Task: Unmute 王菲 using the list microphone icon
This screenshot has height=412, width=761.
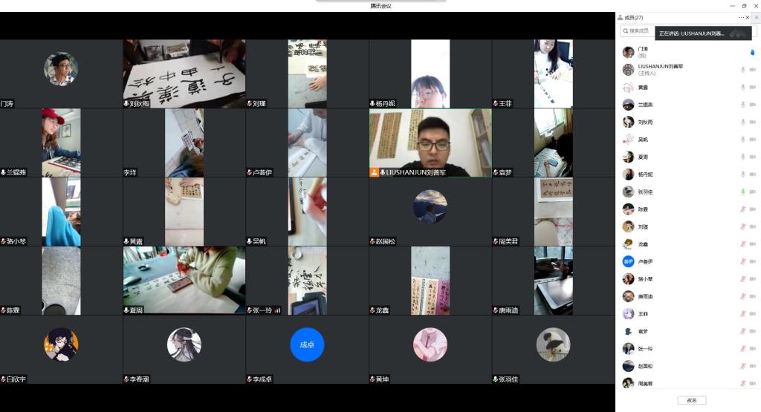Action: (742, 314)
